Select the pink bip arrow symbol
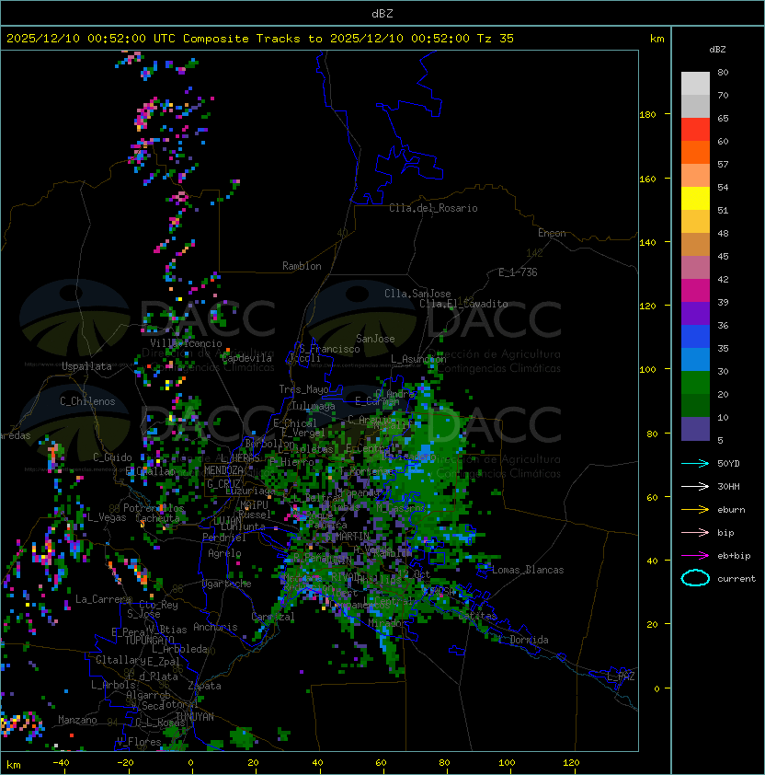Viewport: 765px width, 775px height. pos(695,533)
